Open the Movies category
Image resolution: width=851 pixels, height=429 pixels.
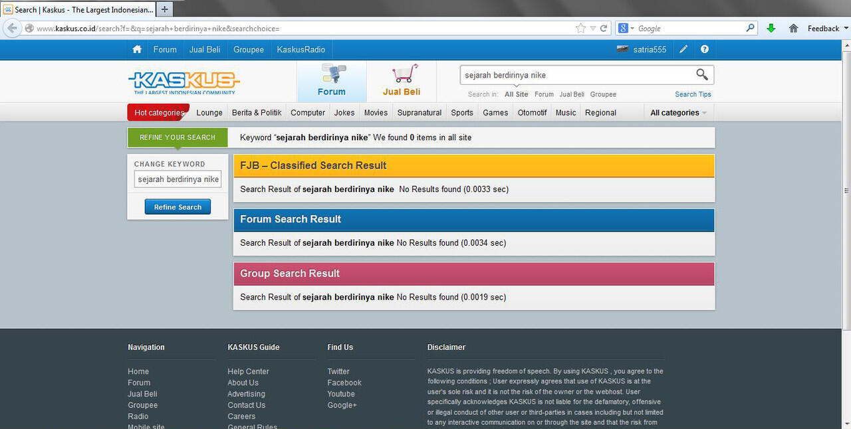pos(376,113)
